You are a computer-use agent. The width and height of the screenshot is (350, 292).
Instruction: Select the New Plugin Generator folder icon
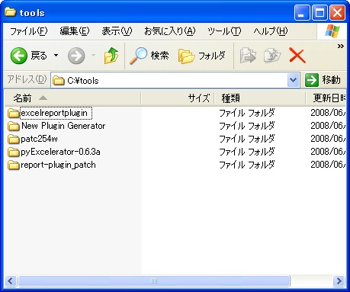tap(14, 126)
